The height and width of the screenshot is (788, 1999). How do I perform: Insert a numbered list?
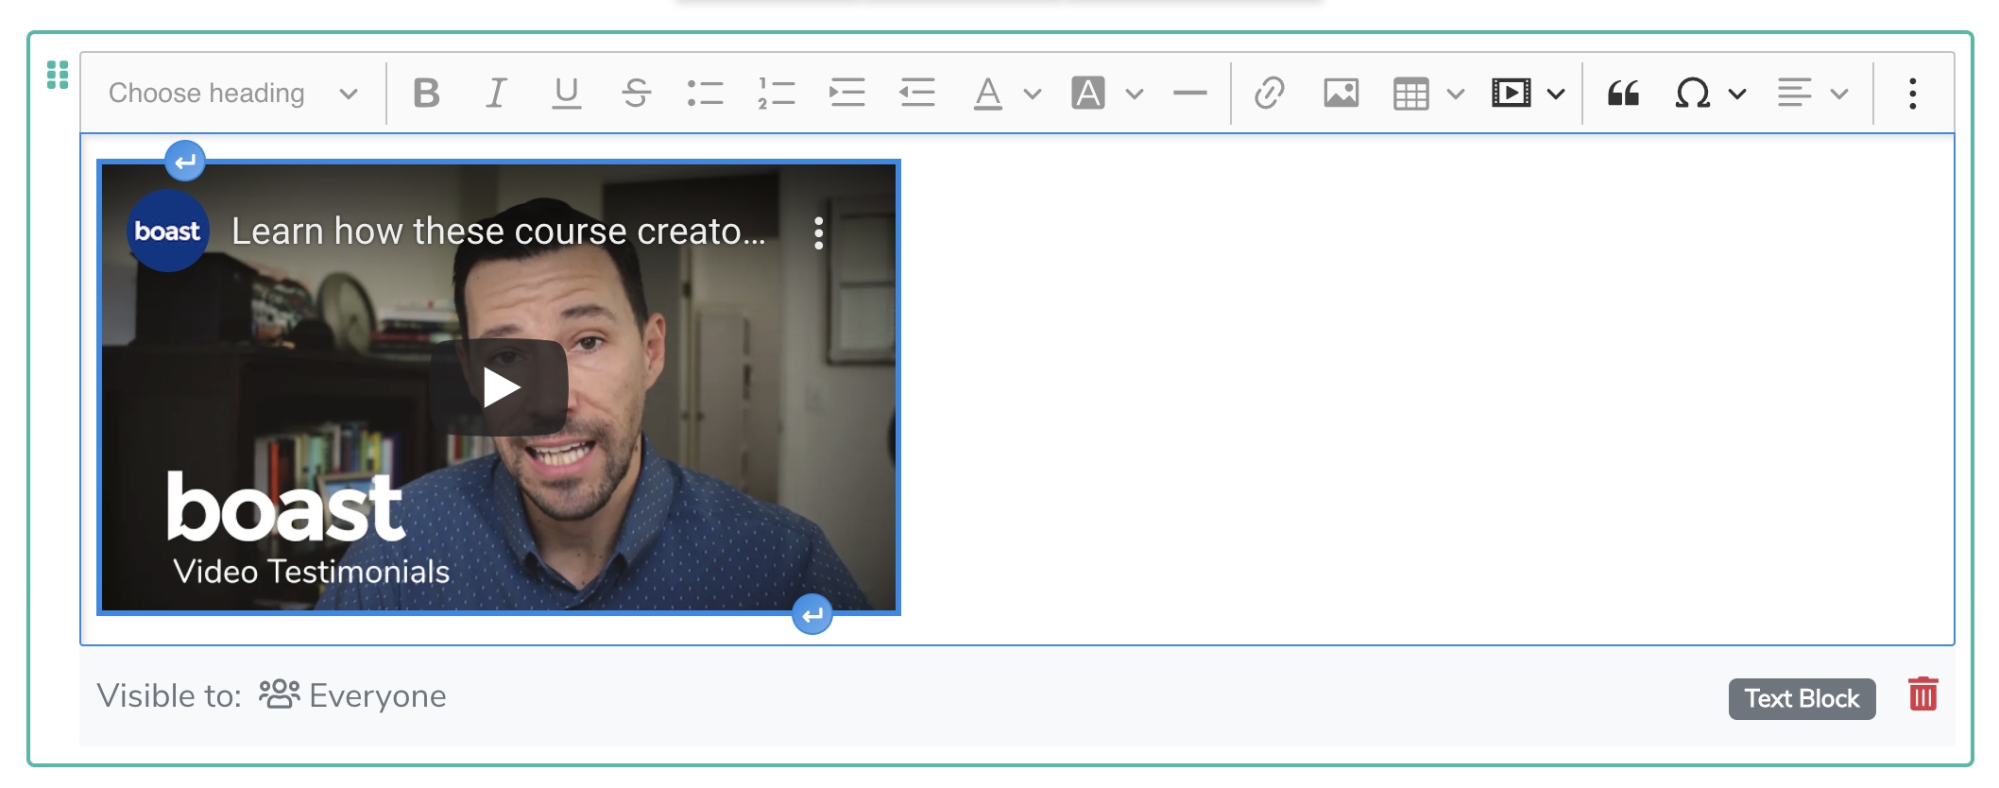coord(776,94)
